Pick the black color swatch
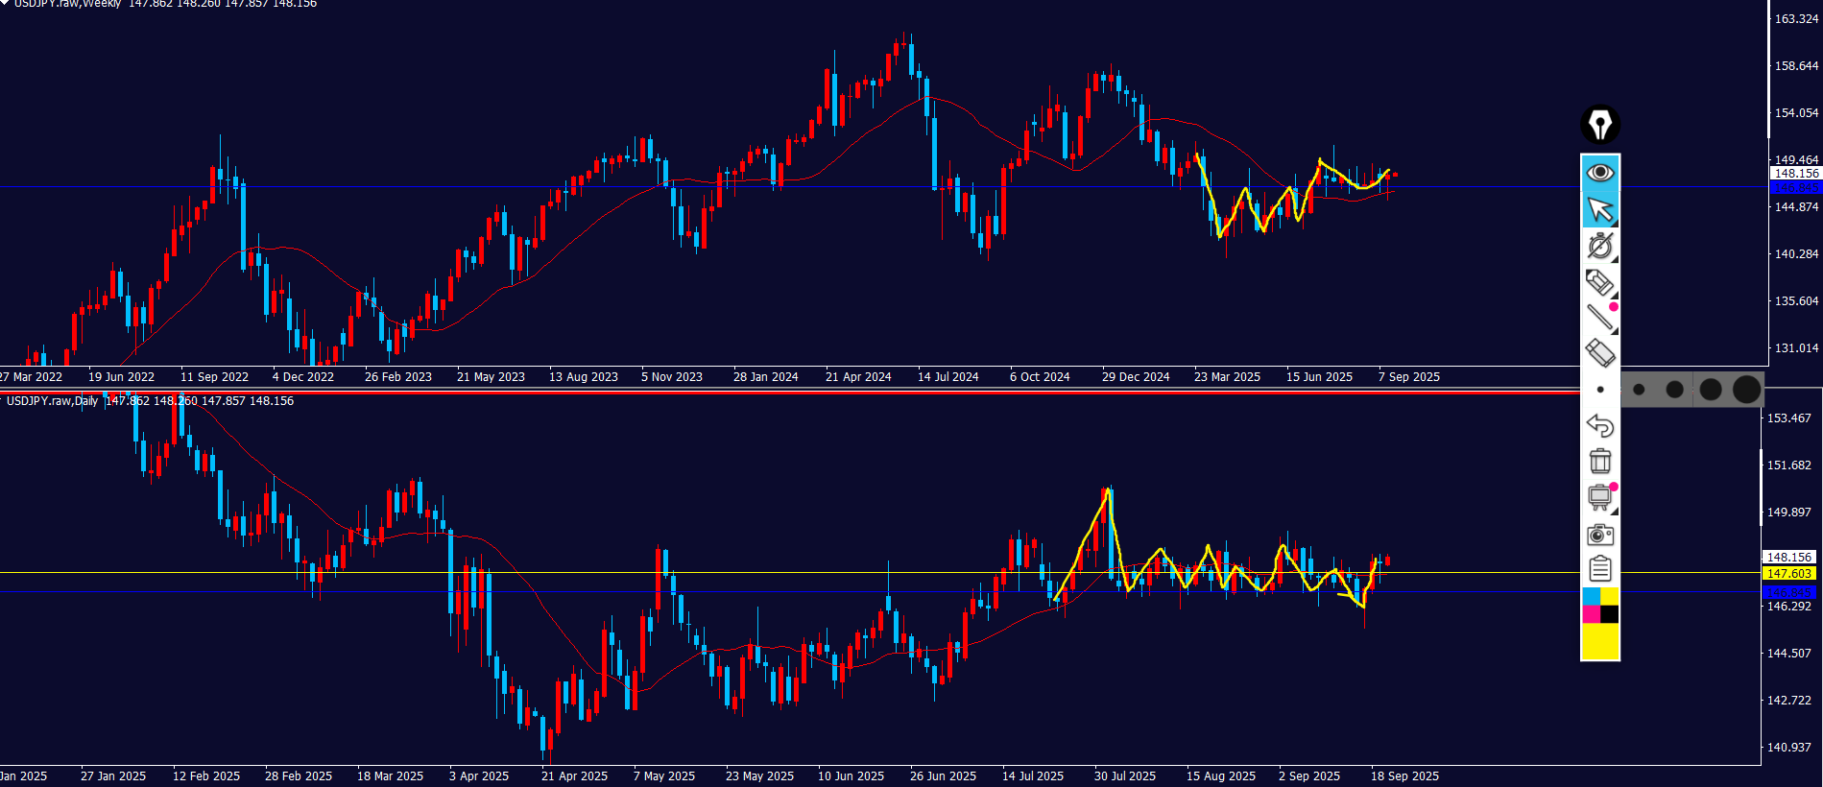 pyautogui.click(x=1610, y=614)
